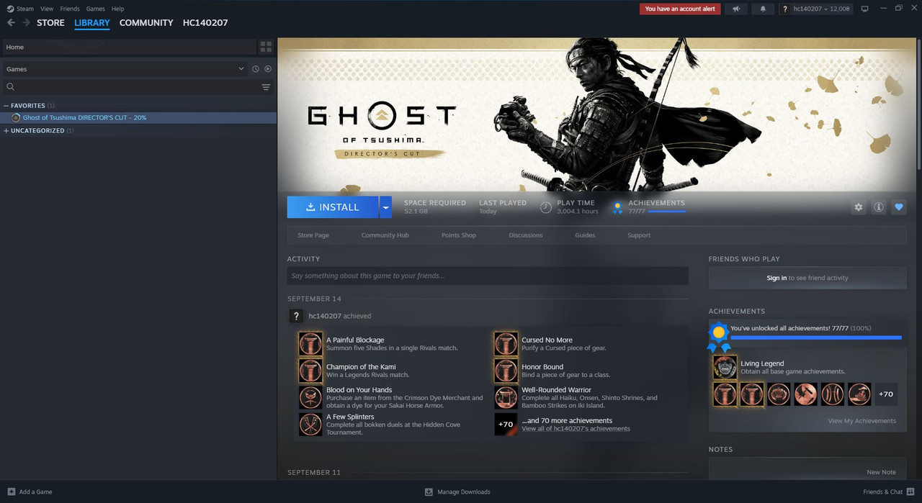922x503 pixels.
Task: Open the hc140207 account dropdown
Action: [821, 9]
